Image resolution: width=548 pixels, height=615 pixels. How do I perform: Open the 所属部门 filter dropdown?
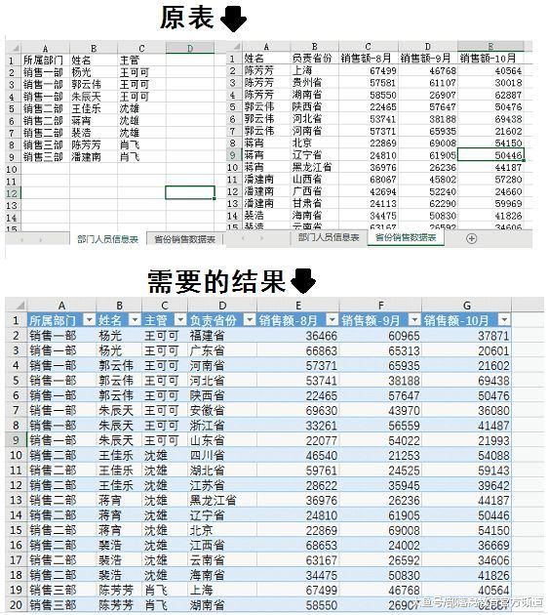[x=90, y=320]
